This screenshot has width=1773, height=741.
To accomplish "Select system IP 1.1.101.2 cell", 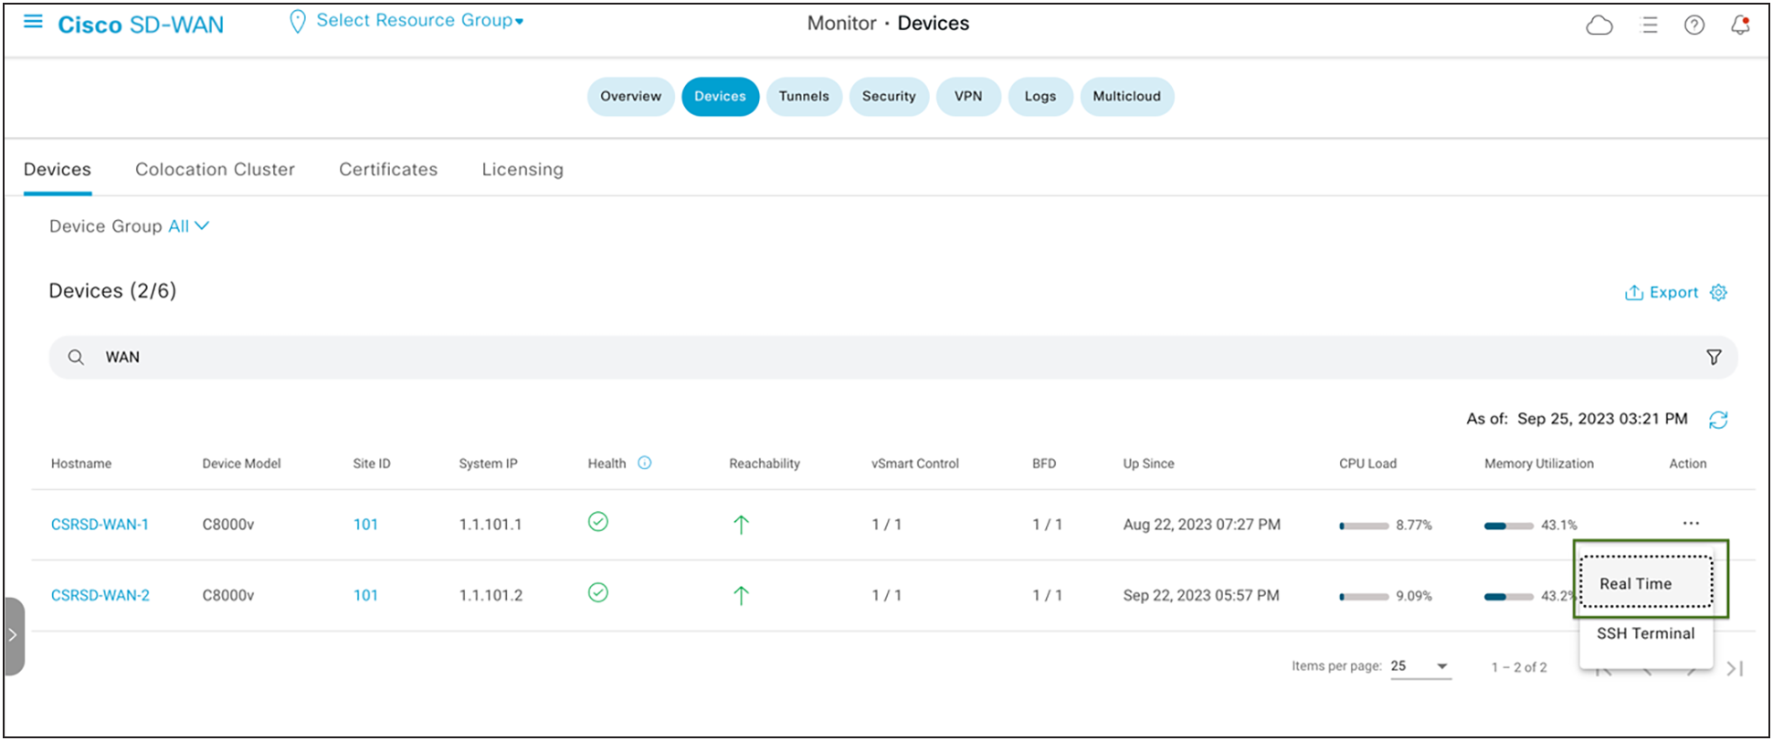I will coord(491,596).
